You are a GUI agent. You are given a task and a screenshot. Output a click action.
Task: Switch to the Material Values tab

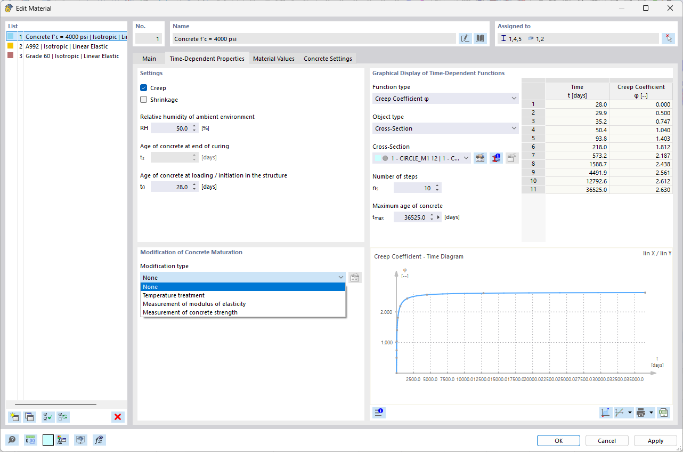(273, 59)
